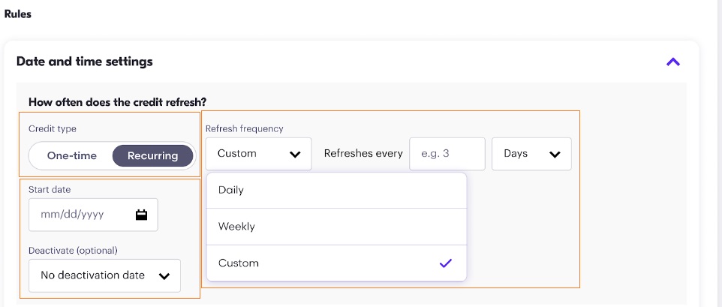Image resolution: width=722 pixels, height=307 pixels.
Task: Pick Custom option in the open list
Action: pyautogui.click(x=239, y=263)
